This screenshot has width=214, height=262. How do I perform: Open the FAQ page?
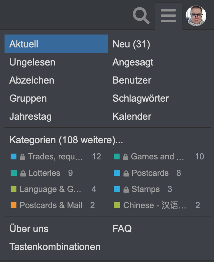pos(122,229)
